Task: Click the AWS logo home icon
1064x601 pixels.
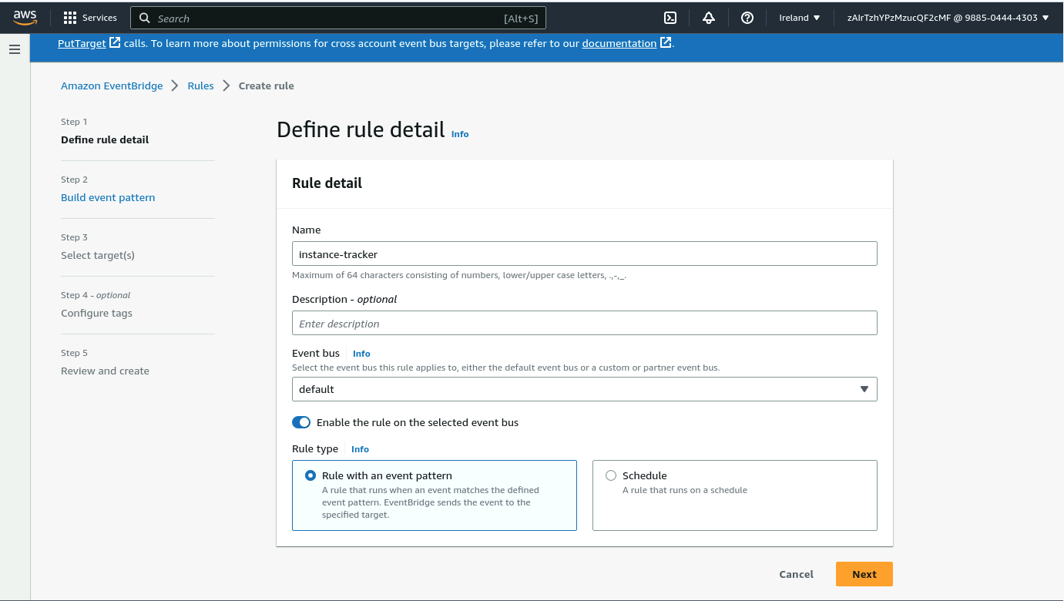Action: click(x=25, y=18)
